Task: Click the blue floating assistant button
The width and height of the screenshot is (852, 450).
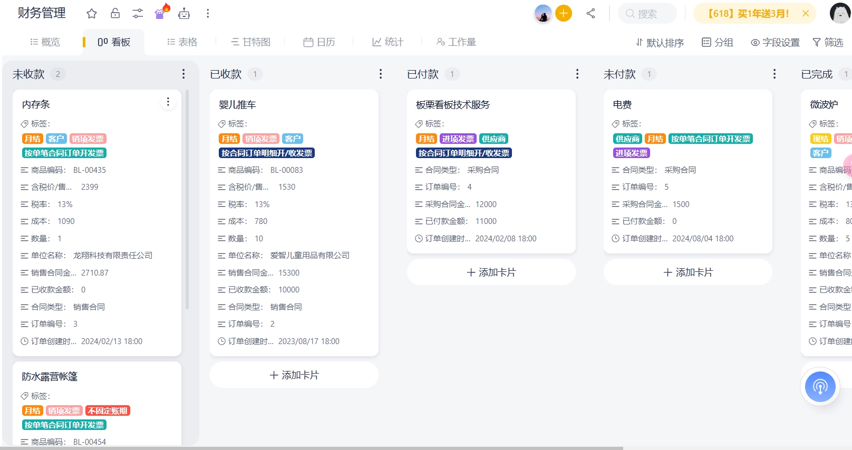Action: click(820, 386)
